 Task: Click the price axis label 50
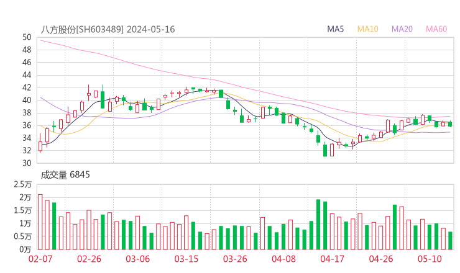[27, 37]
